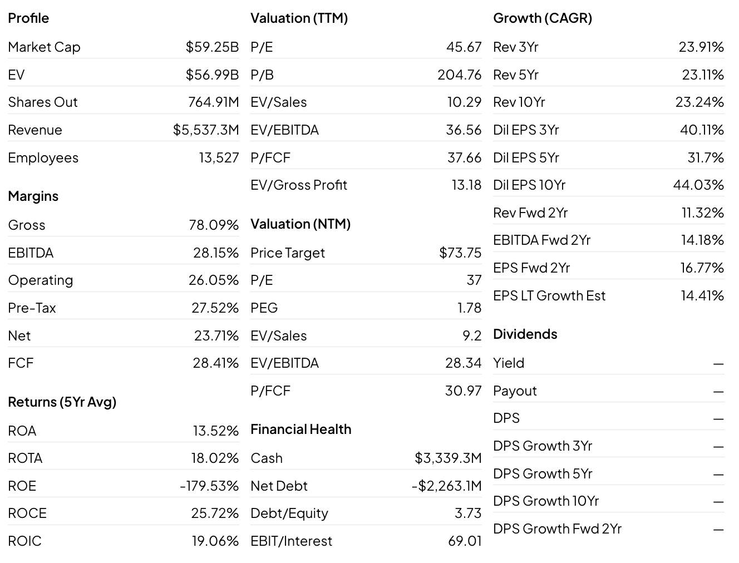The image size is (739, 563).
Task: Select the EBIT/Interest row
Action: pyautogui.click(x=366, y=541)
